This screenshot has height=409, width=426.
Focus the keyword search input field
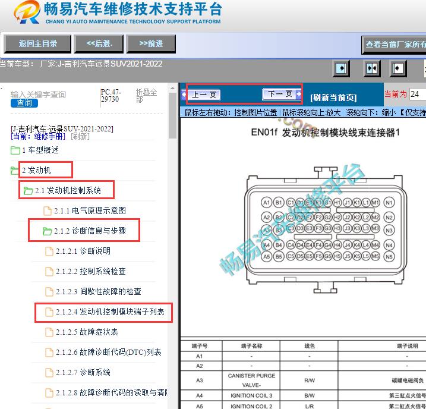(x=53, y=95)
